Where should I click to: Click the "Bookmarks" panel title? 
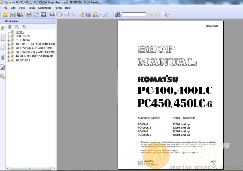click(x=12, y=21)
